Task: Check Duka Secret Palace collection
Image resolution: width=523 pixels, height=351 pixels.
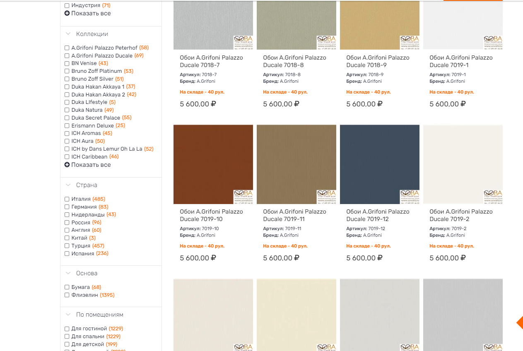Action: [67, 118]
